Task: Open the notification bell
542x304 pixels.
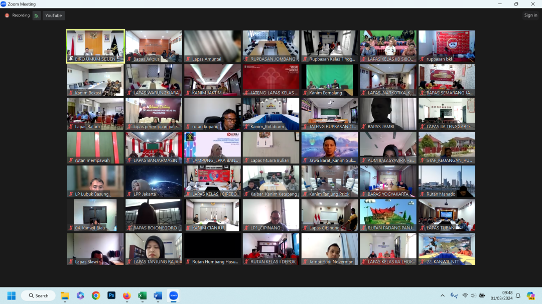Action: click(518, 295)
